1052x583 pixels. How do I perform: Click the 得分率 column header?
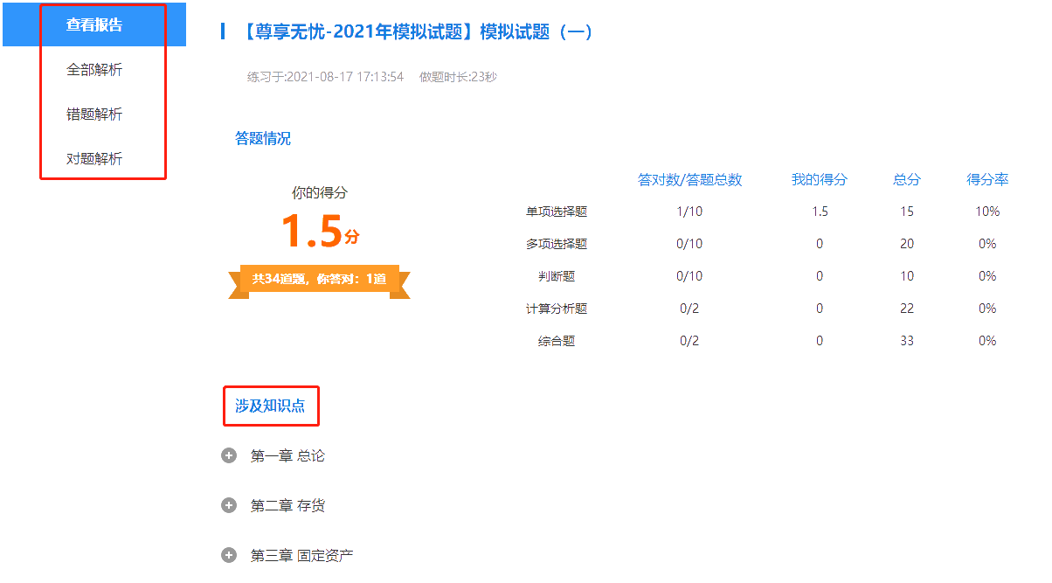pos(986,179)
